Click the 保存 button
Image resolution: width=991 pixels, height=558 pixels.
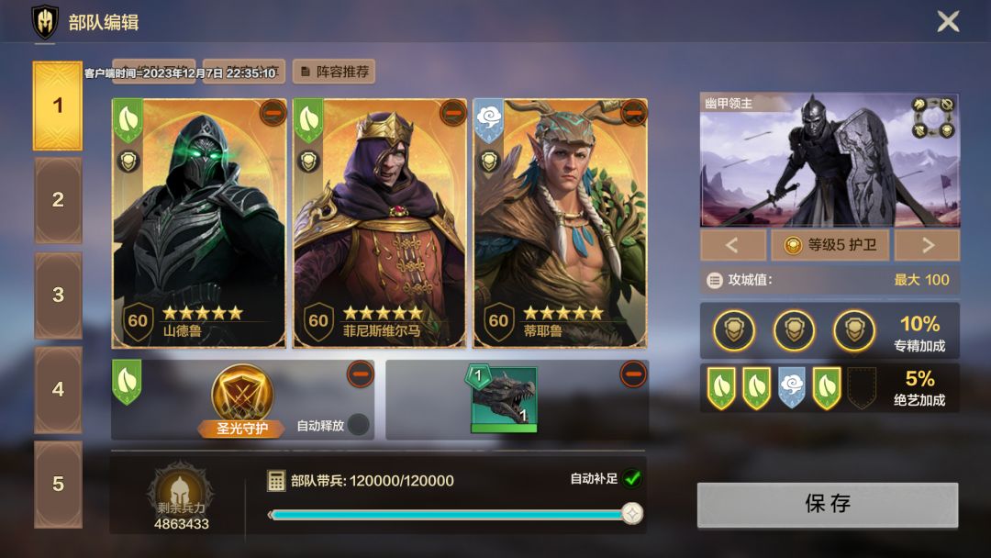[x=828, y=504]
